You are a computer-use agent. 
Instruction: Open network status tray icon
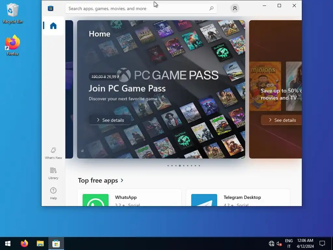272,243
